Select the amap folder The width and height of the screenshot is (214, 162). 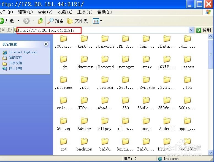tap(146, 124)
